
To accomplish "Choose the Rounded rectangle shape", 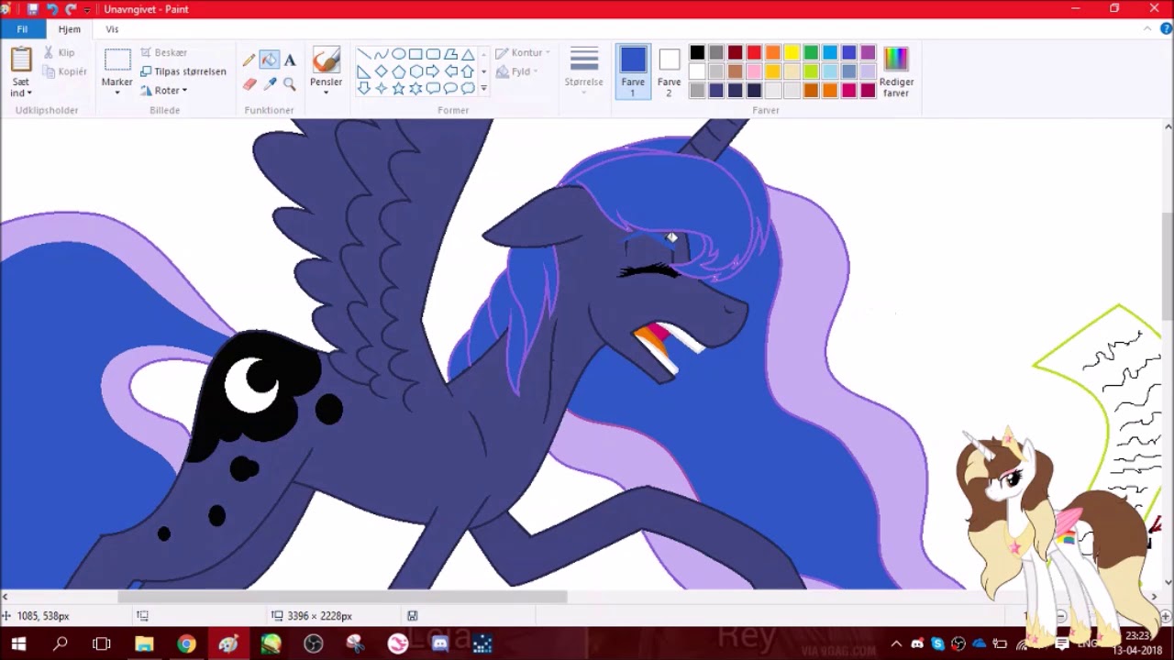I will [433, 54].
